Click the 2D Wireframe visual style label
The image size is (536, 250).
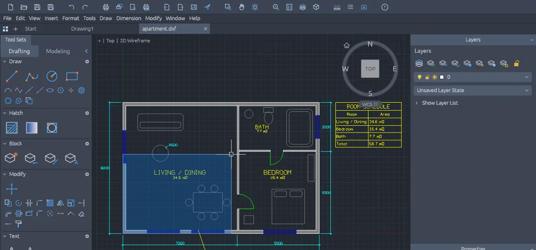[x=135, y=41]
